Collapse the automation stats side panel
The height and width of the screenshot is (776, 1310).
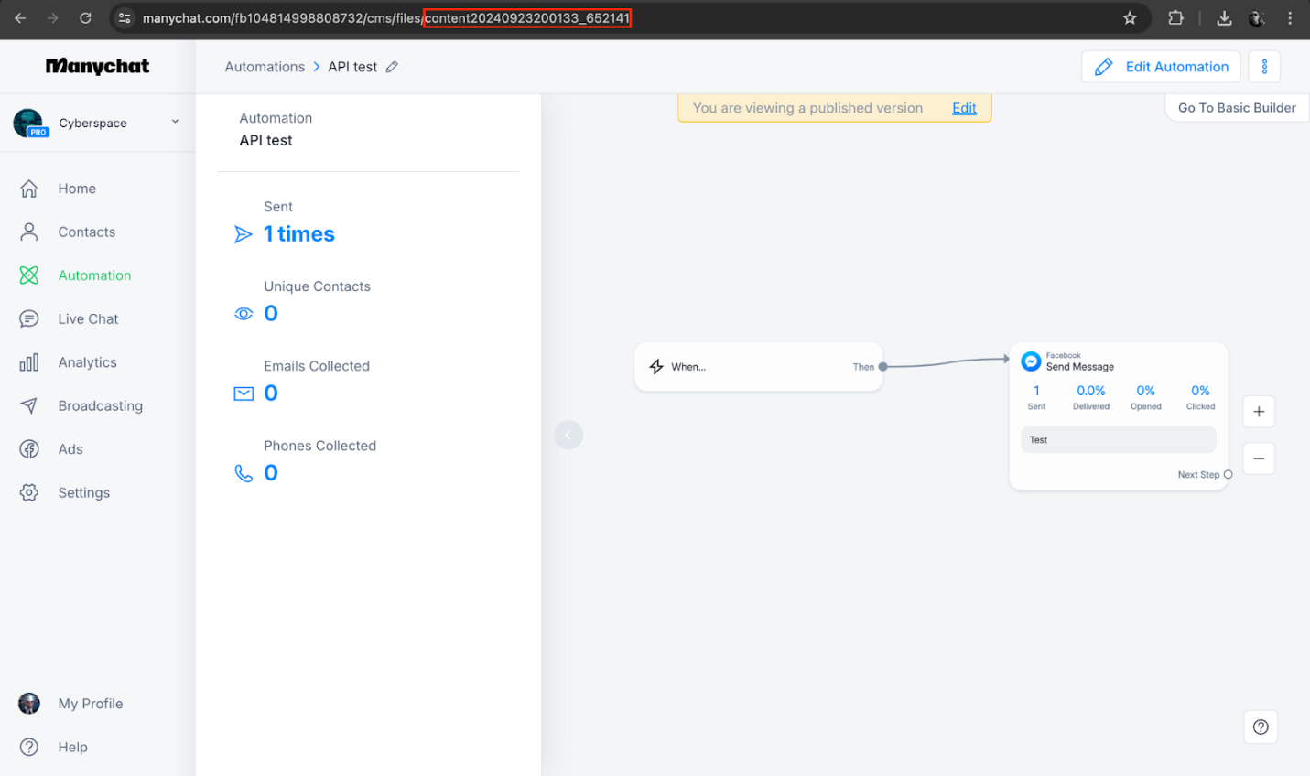(568, 435)
